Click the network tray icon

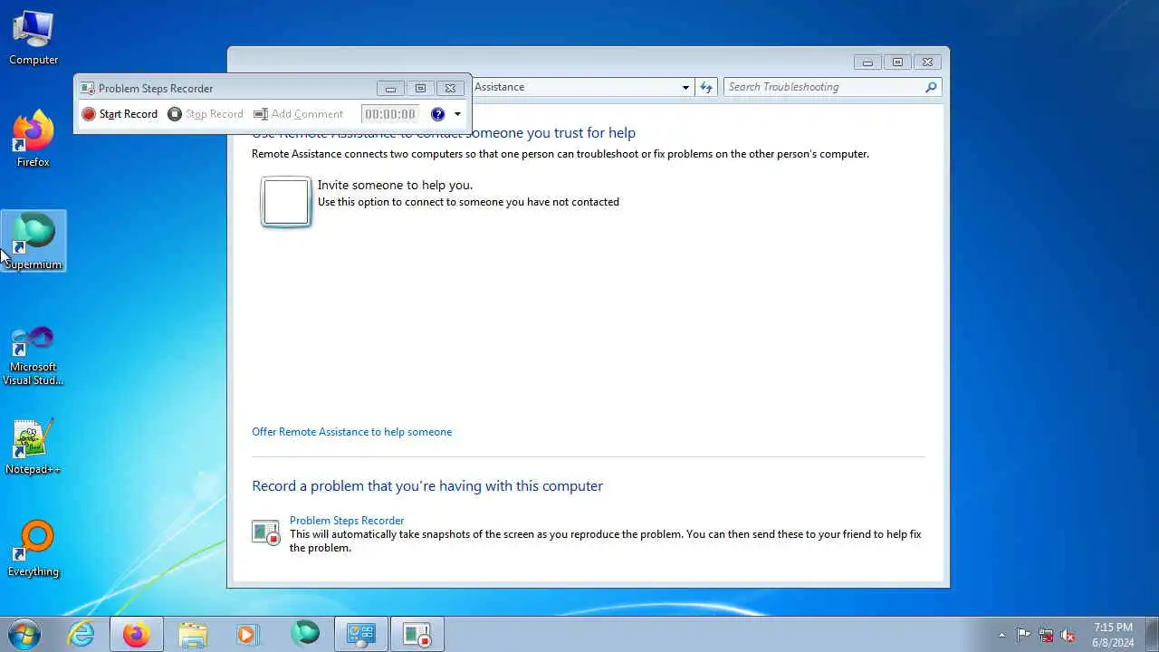pos(1046,635)
